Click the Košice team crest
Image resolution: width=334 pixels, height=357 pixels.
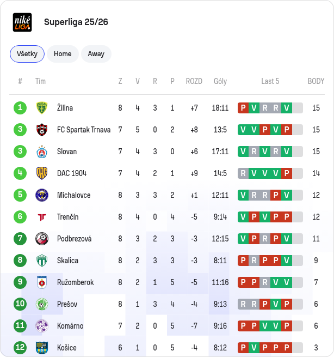click(x=42, y=348)
